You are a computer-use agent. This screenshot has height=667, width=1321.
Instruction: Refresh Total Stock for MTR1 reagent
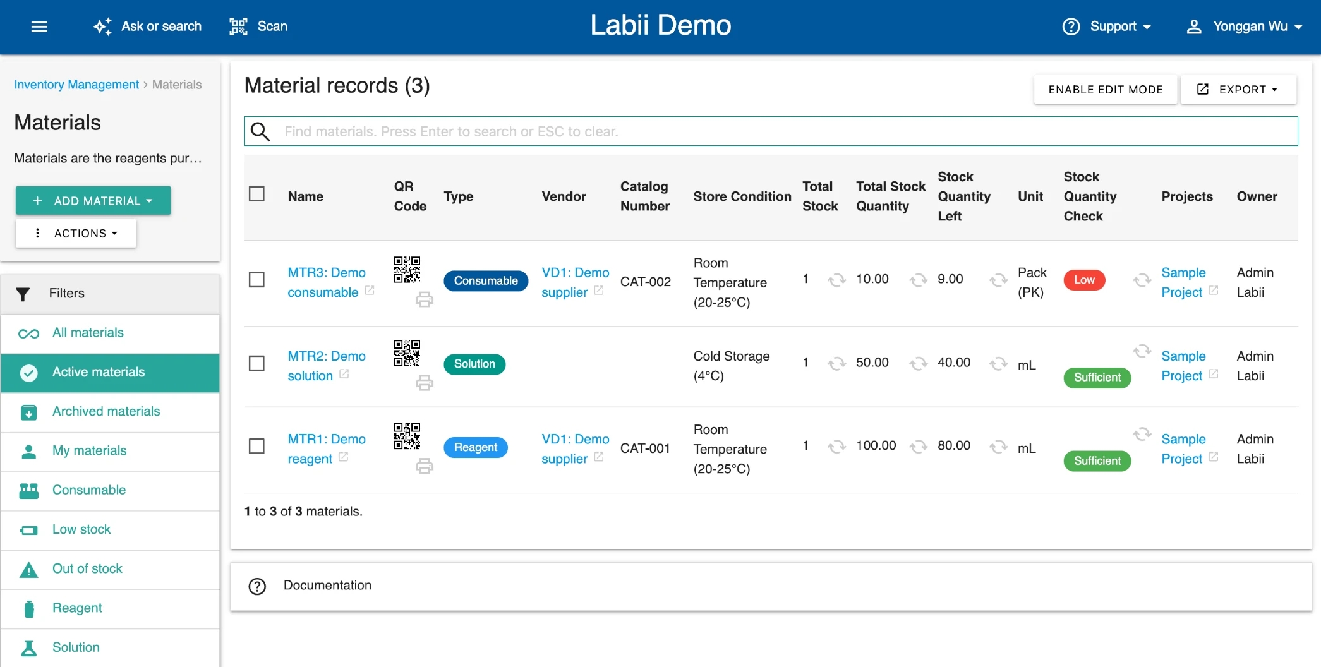coord(836,447)
